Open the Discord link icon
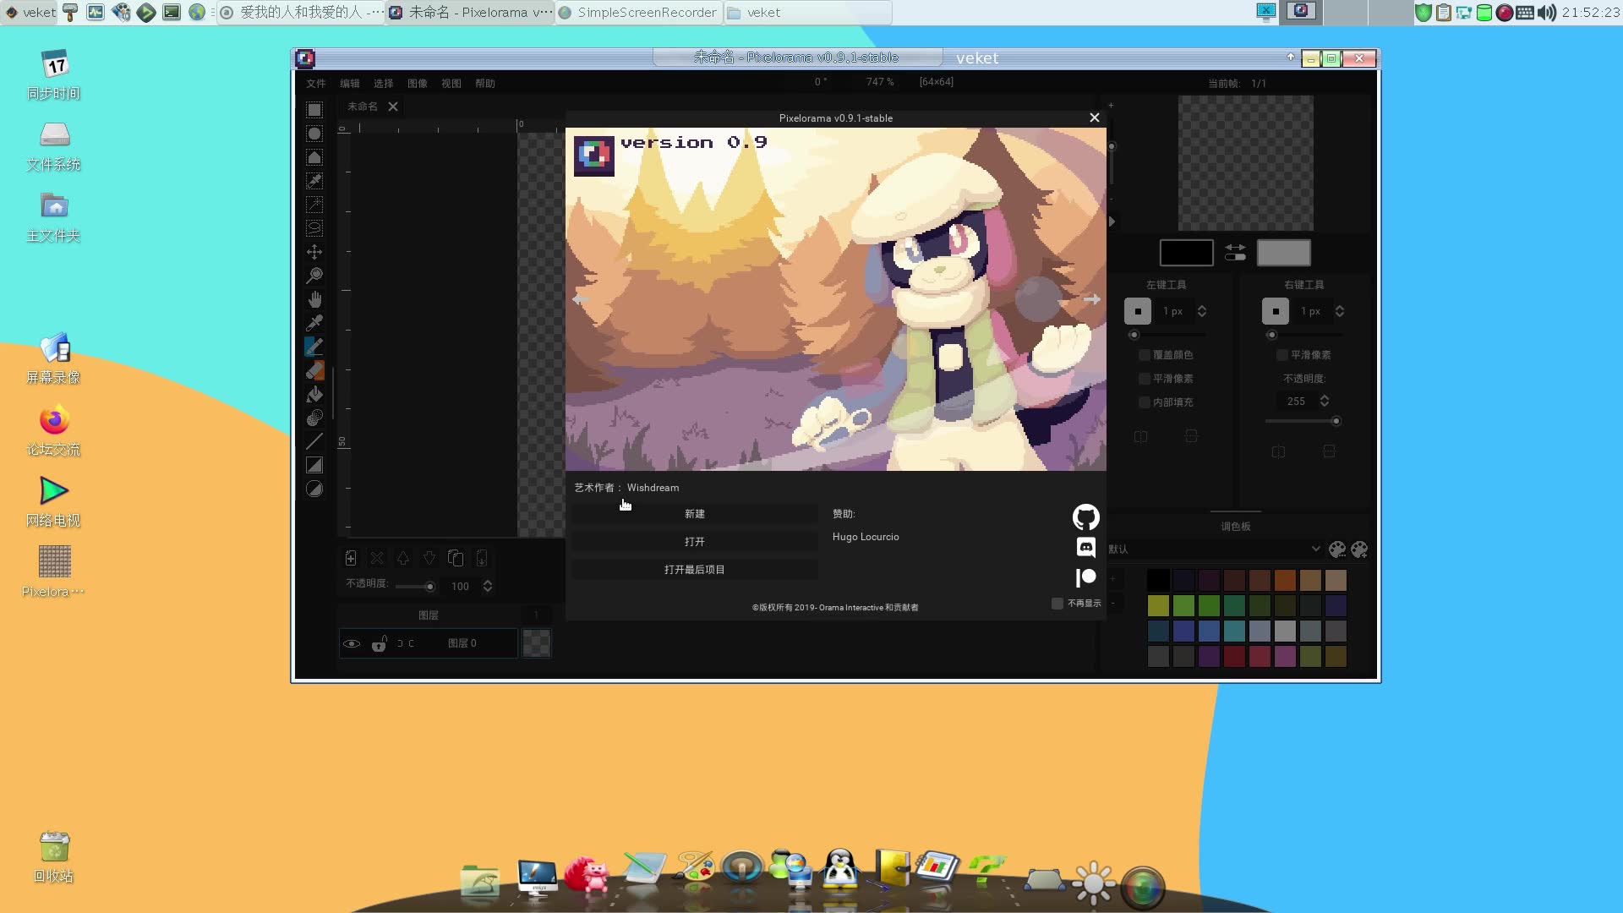The width and height of the screenshot is (1623, 913). [1085, 547]
